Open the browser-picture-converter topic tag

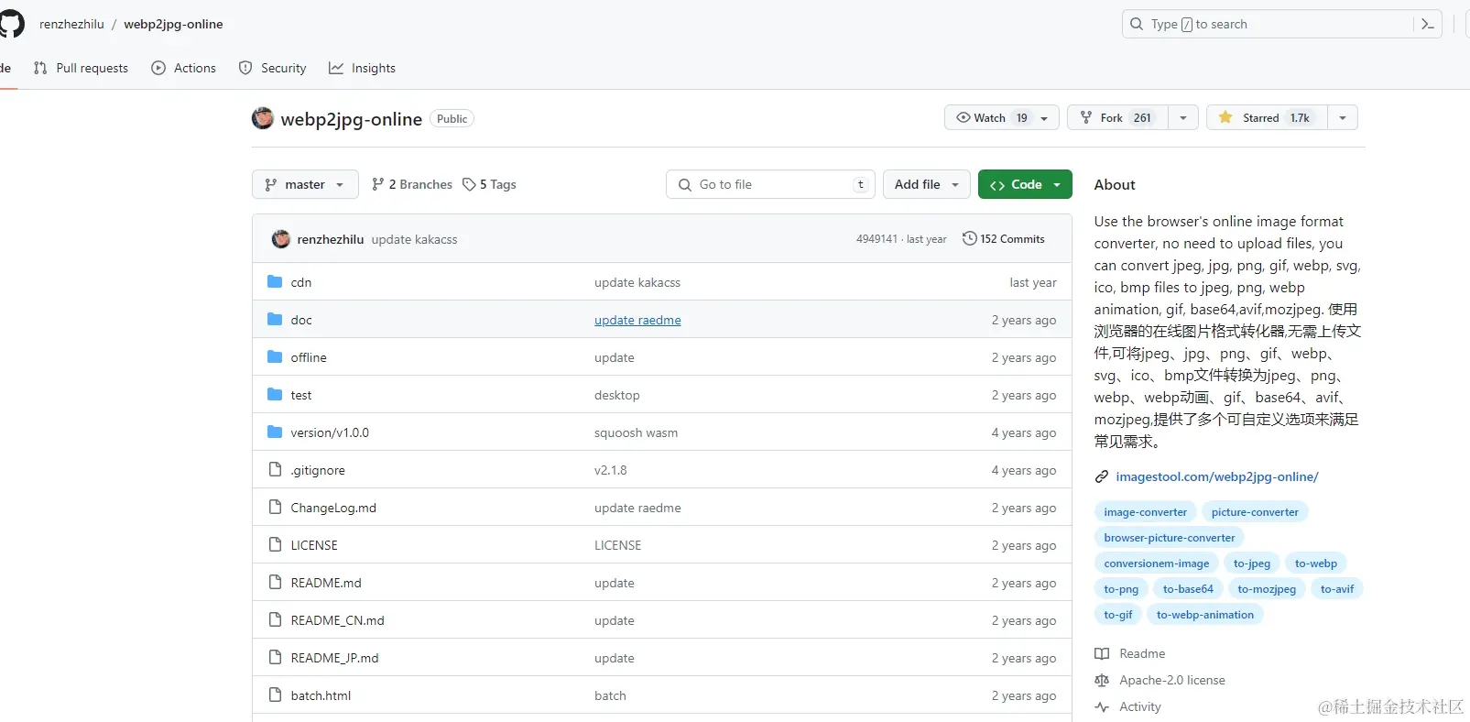pyautogui.click(x=1170, y=538)
